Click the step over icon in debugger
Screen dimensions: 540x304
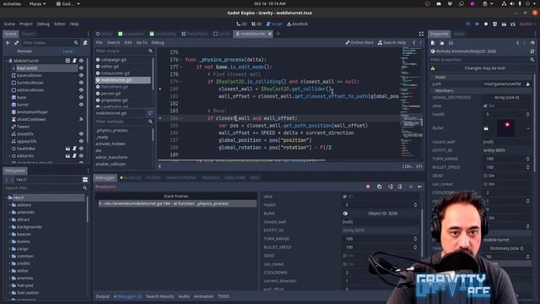click(x=400, y=187)
